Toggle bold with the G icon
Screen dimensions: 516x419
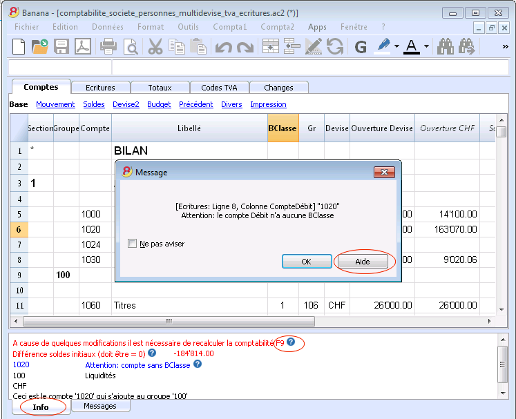361,47
